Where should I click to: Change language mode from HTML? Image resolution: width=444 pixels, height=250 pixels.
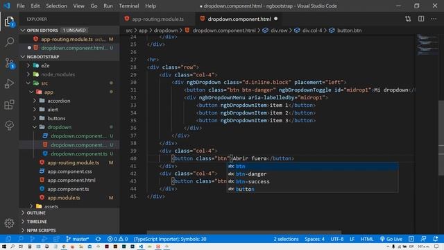click(367, 239)
